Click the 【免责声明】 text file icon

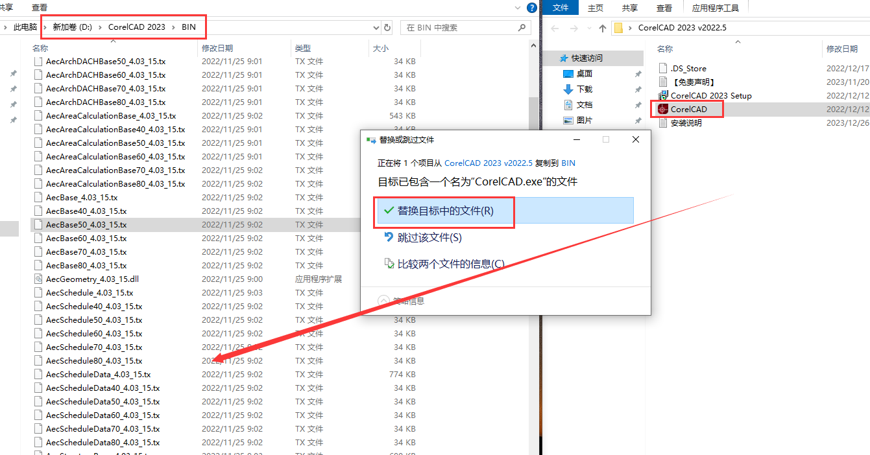663,82
